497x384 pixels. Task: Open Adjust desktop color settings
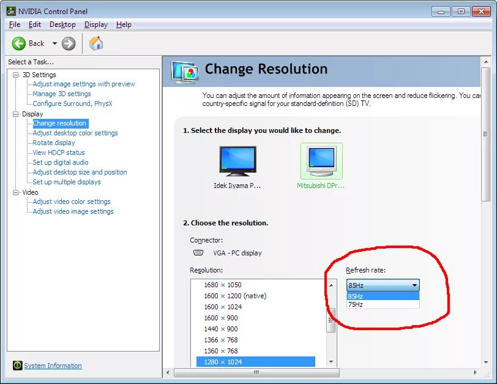pos(75,133)
